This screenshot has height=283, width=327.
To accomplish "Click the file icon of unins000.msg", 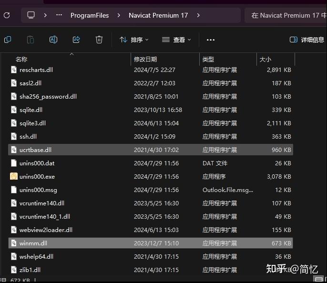I will [14, 190].
